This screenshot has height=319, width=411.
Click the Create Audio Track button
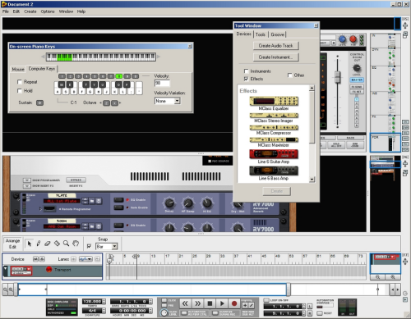(x=276, y=46)
